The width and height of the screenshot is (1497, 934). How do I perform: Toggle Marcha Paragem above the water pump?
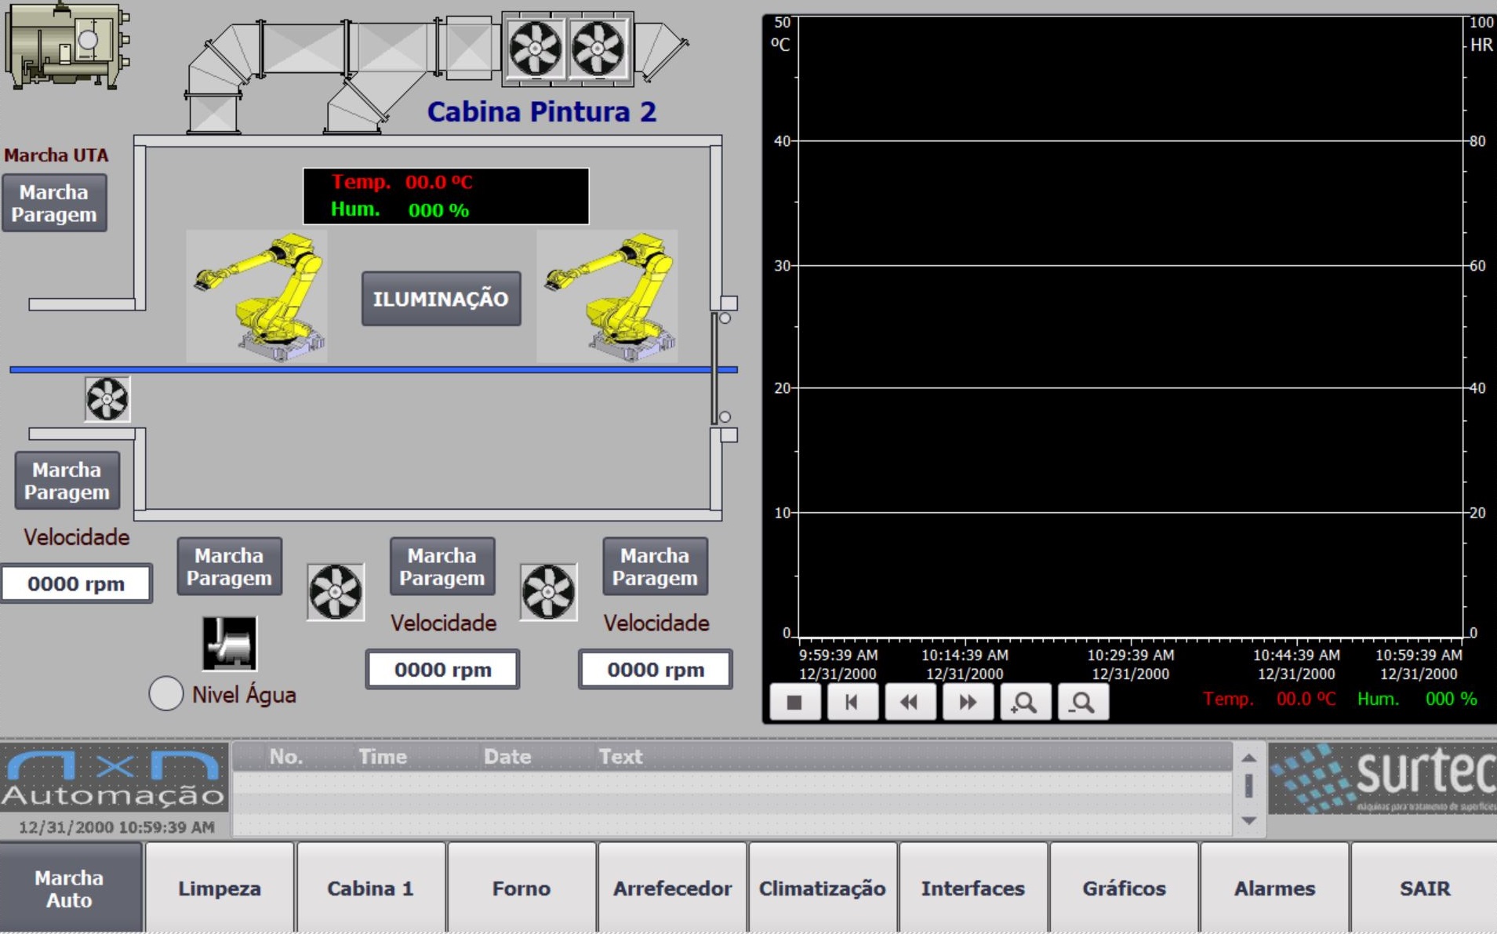229,567
